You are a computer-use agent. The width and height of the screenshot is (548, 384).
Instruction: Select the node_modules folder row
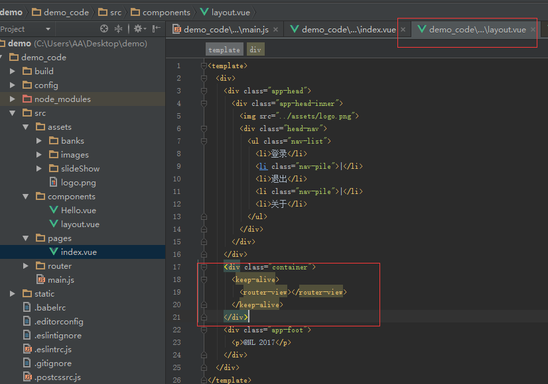tap(82, 99)
